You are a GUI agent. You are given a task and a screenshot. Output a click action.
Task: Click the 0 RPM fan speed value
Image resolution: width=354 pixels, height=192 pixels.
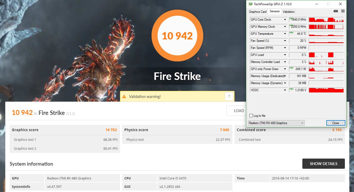(298, 48)
